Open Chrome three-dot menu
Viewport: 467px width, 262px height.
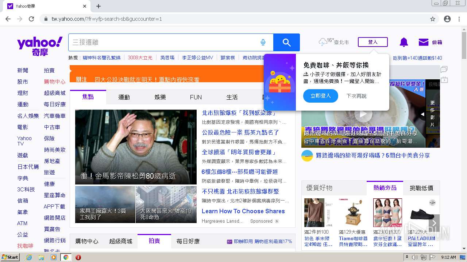pos(459,19)
